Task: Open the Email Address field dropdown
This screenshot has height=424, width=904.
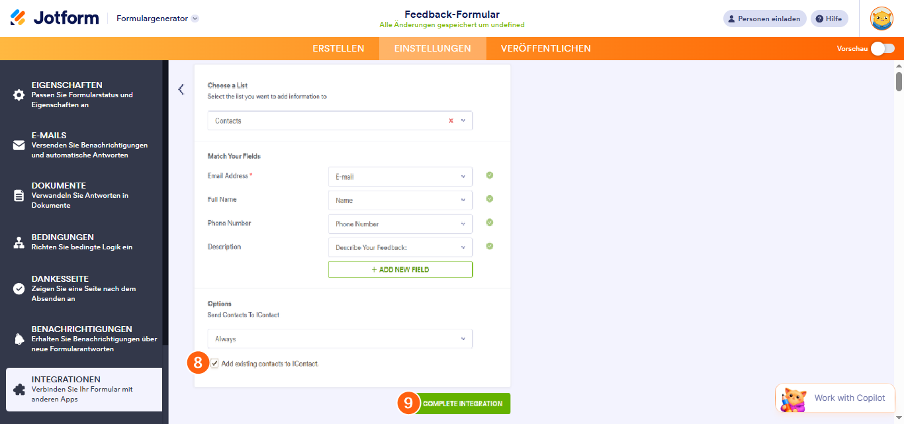Action: (400, 177)
